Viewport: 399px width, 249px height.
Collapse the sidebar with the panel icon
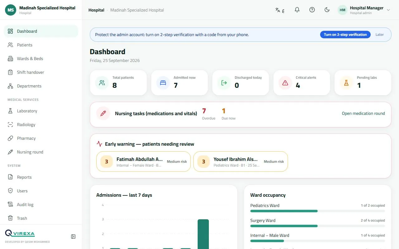click(73, 237)
